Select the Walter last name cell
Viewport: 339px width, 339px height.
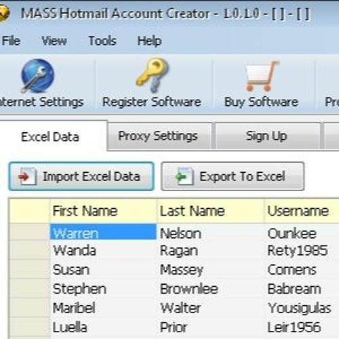[210, 308]
